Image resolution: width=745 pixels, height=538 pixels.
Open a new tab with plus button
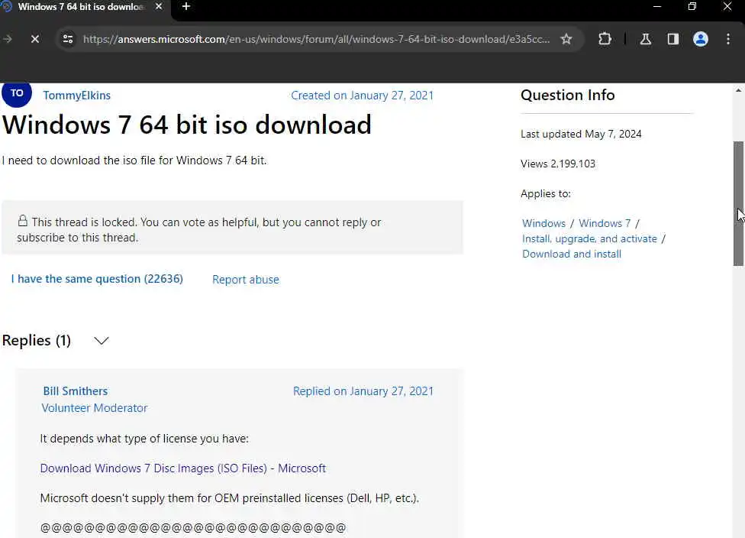(x=186, y=7)
